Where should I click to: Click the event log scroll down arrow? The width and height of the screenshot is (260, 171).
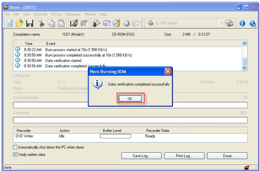244,68
